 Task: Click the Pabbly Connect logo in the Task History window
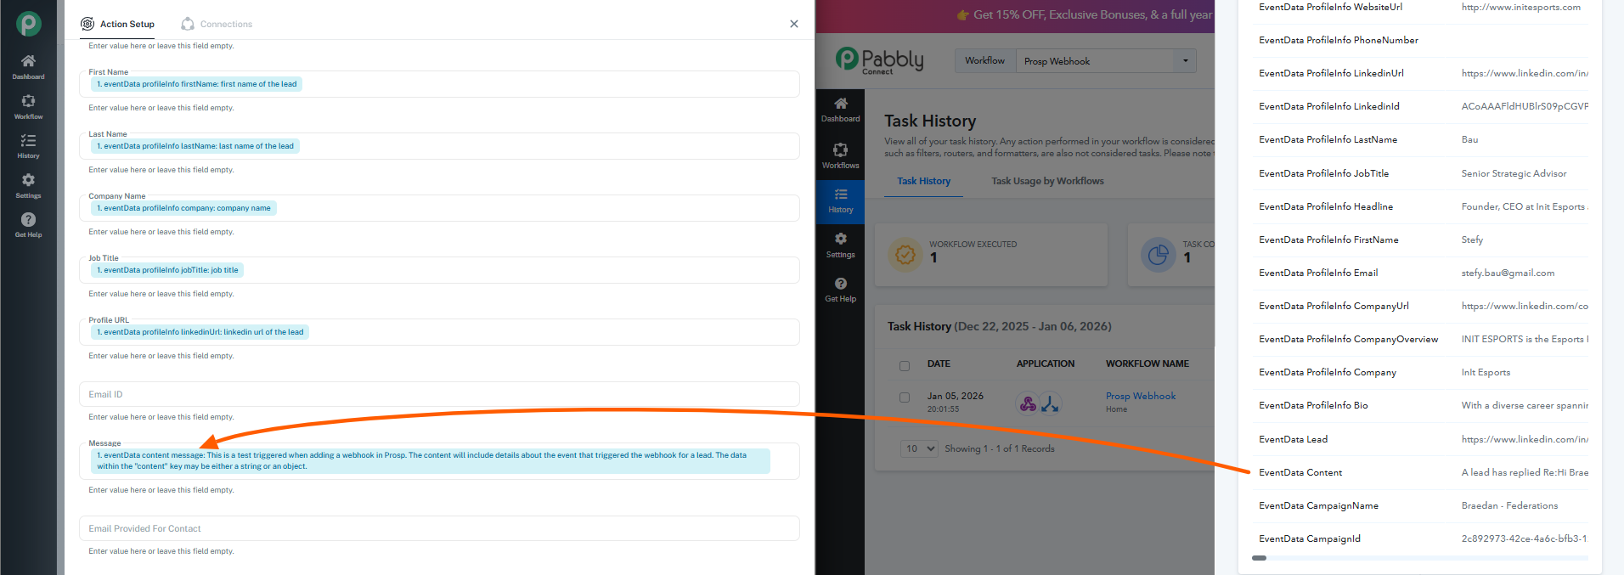point(879,60)
